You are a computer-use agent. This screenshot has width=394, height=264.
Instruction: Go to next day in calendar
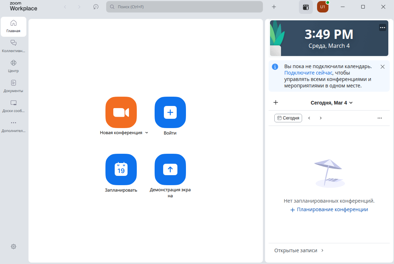click(x=321, y=118)
